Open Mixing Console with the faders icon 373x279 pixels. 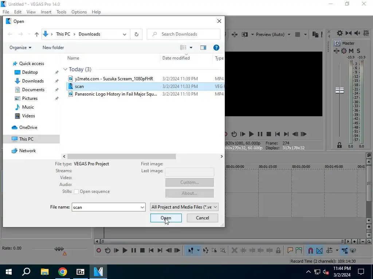[x=366, y=33]
